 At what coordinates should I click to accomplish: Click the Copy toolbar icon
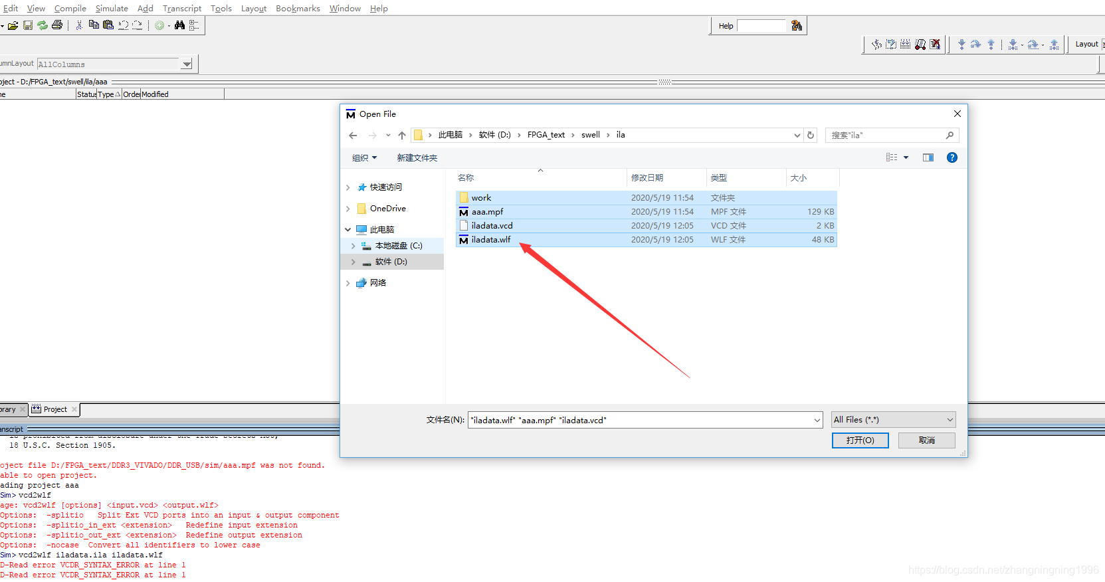click(94, 25)
